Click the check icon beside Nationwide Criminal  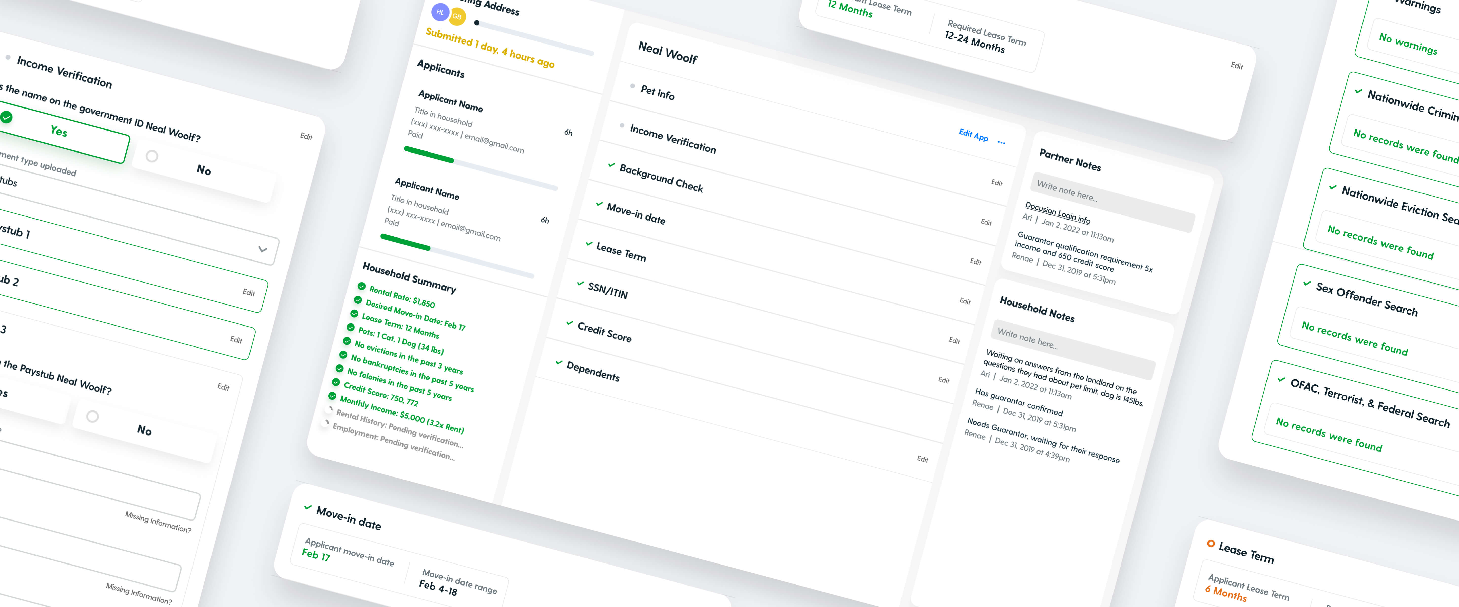[x=1359, y=91]
